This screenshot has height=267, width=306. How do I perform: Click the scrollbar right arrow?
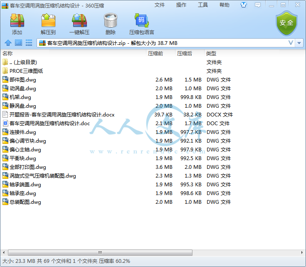click(x=302, y=252)
